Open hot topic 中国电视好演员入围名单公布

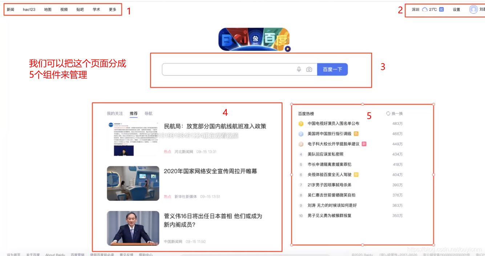click(334, 124)
